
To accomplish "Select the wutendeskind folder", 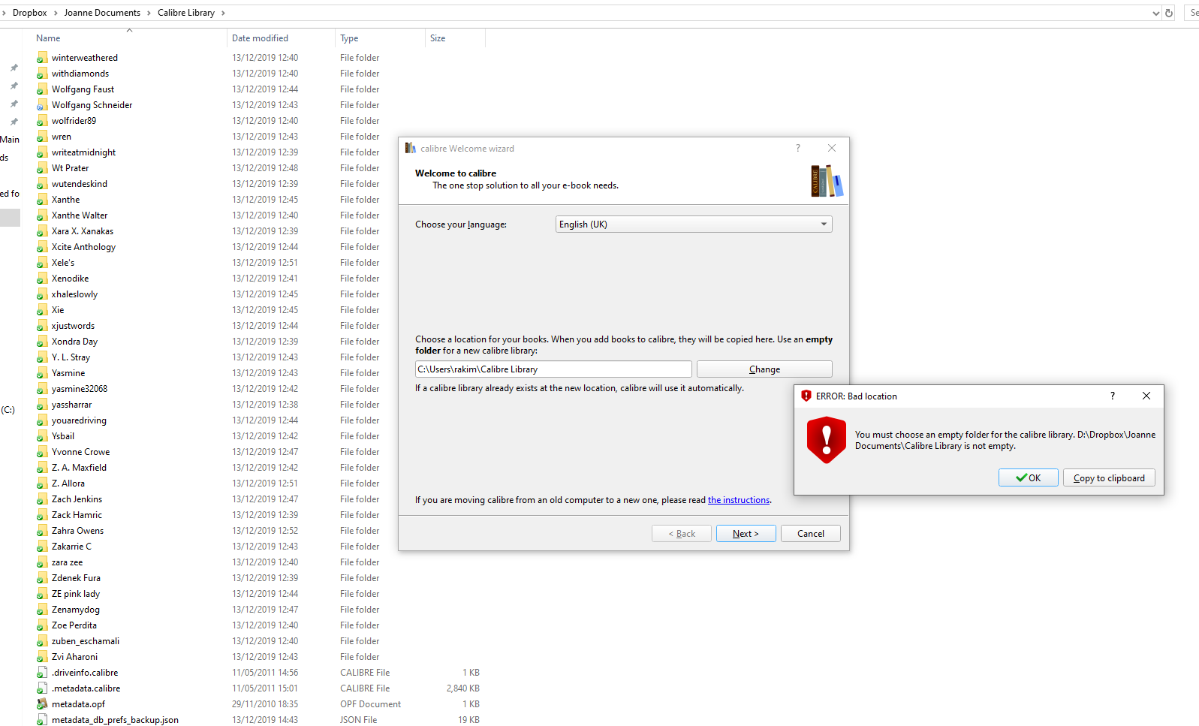I will click(x=80, y=184).
